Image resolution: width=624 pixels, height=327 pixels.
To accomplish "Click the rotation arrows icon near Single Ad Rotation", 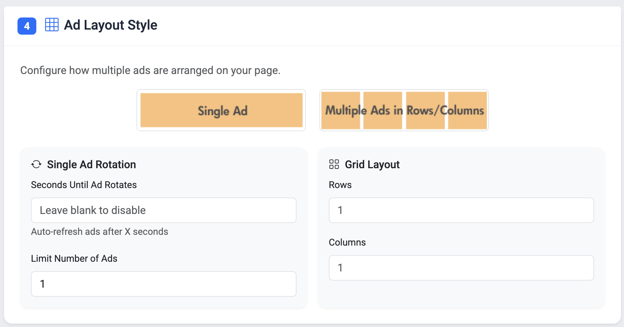I will [36, 165].
